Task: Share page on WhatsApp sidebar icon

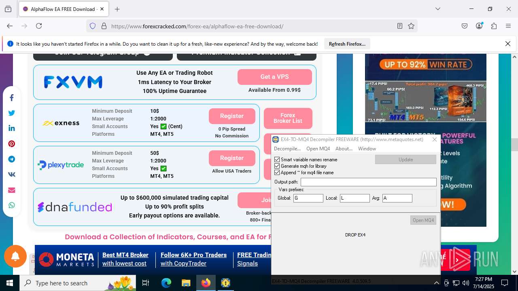Action: coord(11,205)
